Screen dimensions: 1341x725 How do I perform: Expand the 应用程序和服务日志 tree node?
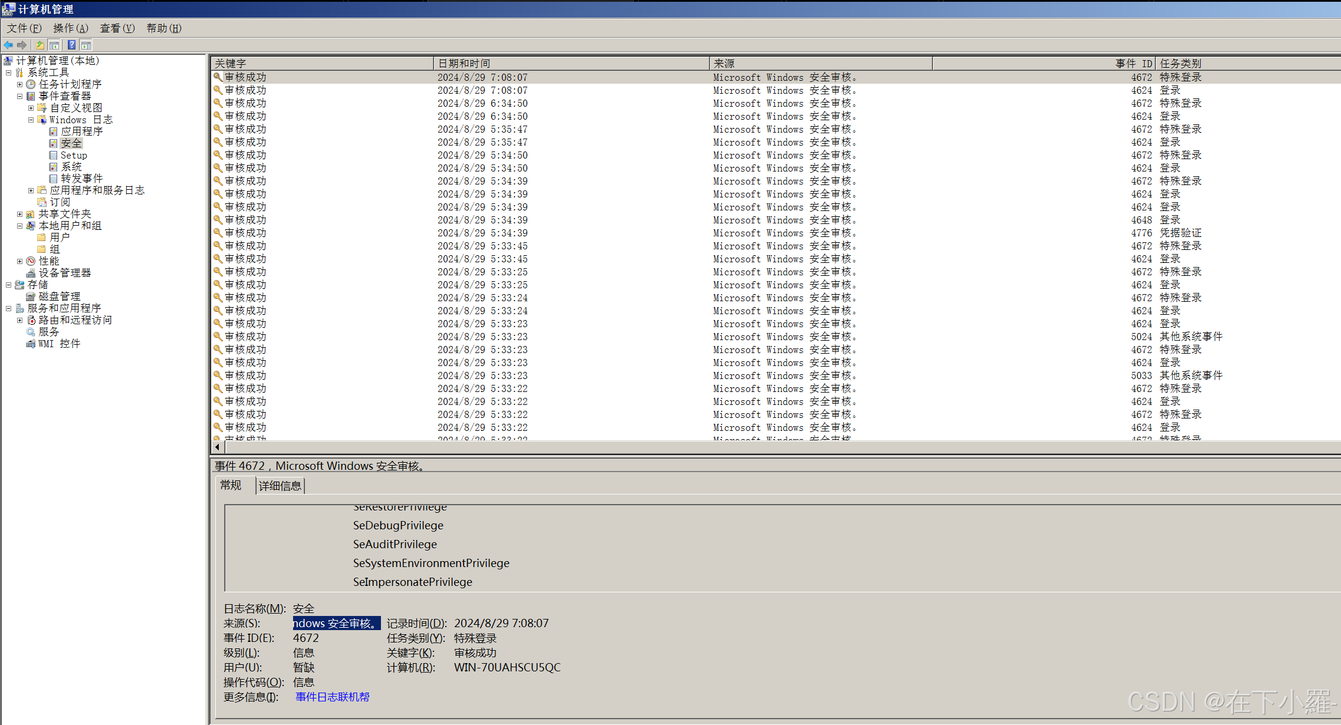tap(31, 190)
